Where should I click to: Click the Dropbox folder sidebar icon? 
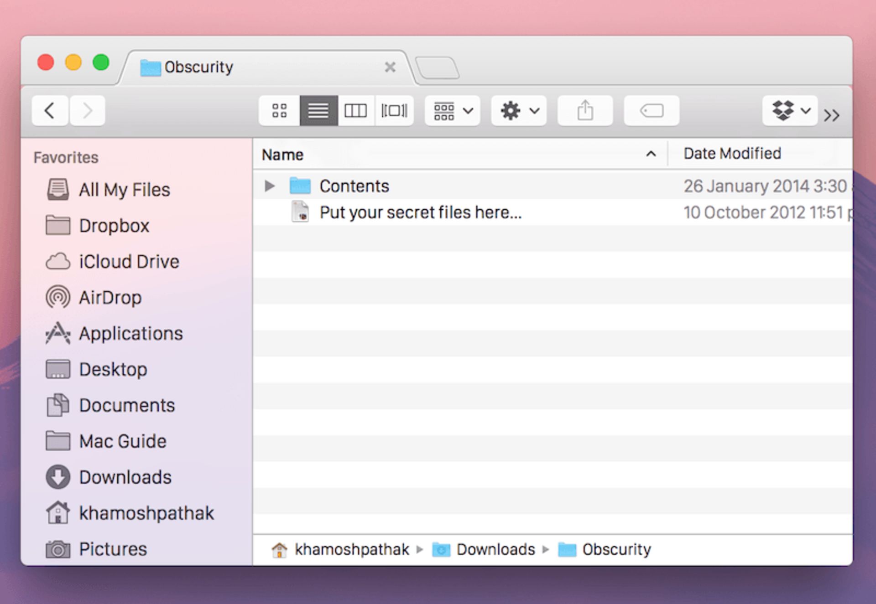click(58, 225)
